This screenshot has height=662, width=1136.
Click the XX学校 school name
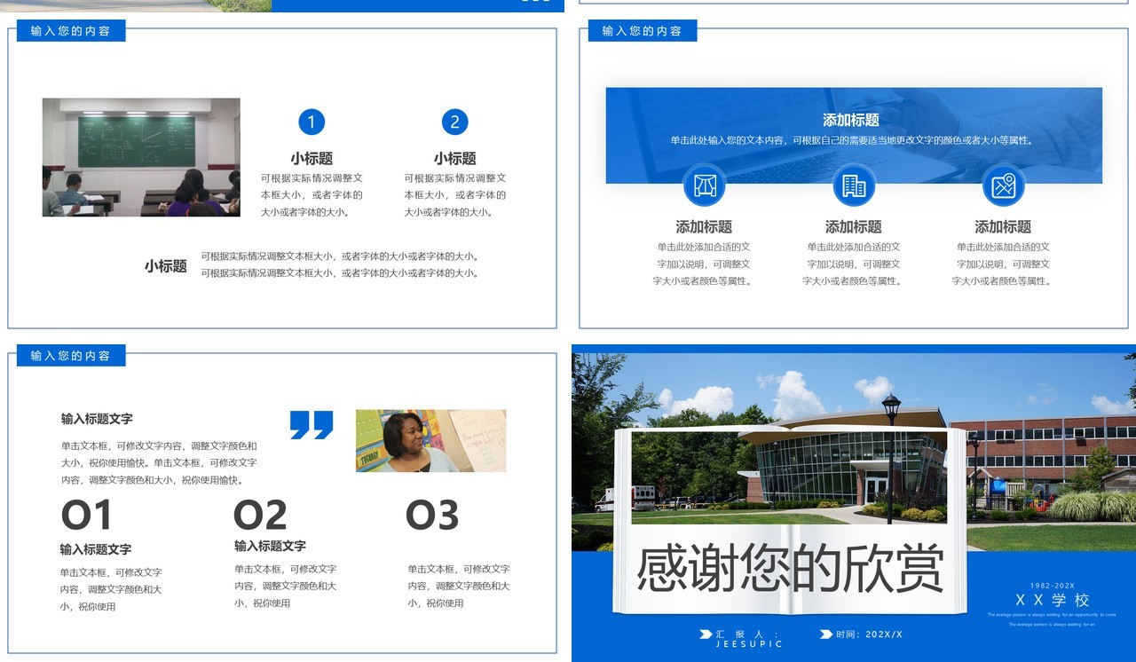[1053, 600]
